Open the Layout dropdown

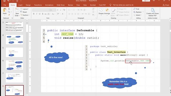25,9
